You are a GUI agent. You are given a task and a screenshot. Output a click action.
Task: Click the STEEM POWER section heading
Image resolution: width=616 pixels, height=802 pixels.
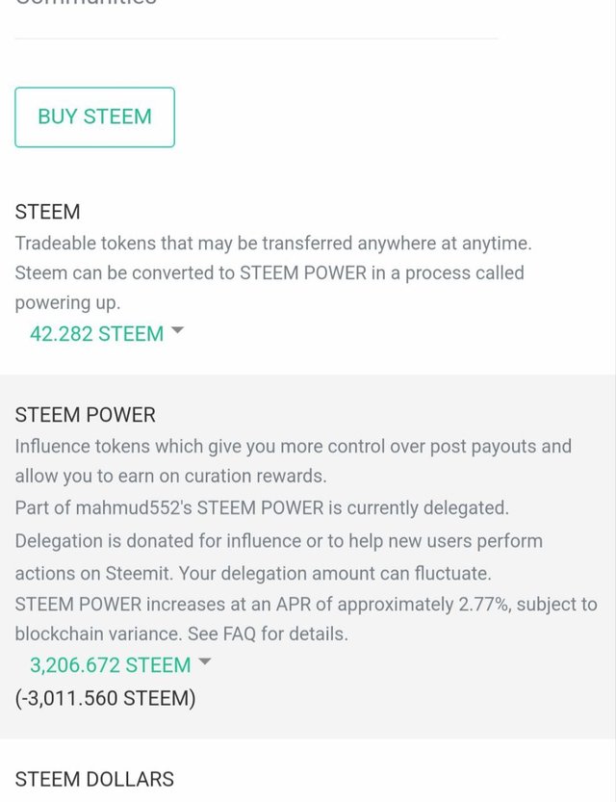pyautogui.click(x=85, y=415)
